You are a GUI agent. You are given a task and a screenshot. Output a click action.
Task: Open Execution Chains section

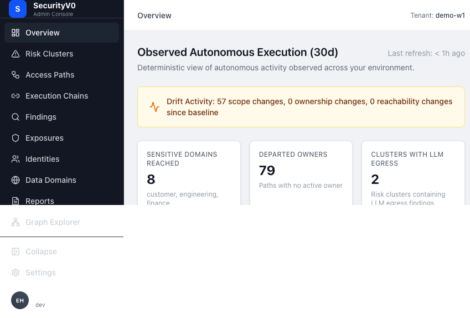click(62, 96)
